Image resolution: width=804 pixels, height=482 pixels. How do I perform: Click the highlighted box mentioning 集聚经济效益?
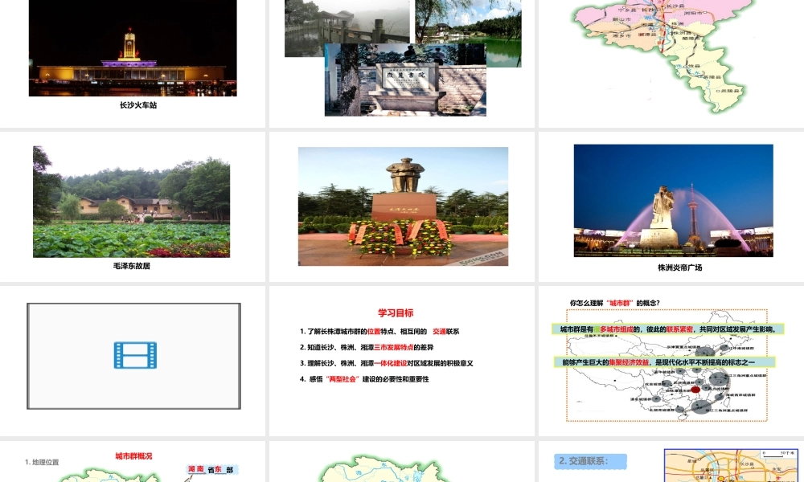[x=665, y=362]
